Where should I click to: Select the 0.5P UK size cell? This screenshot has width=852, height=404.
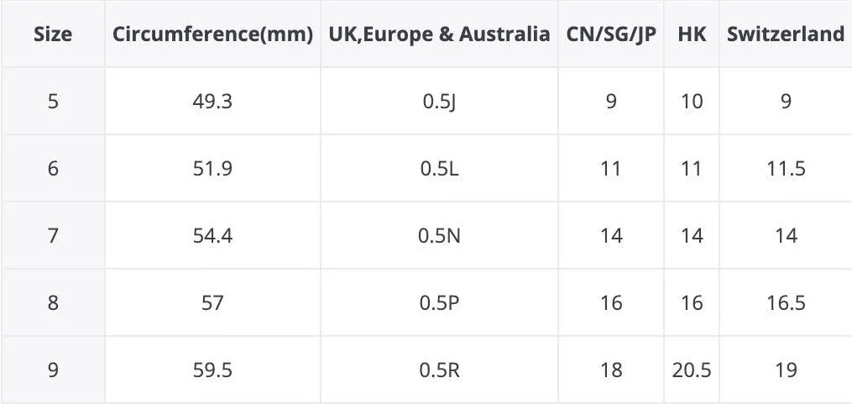pos(439,303)
